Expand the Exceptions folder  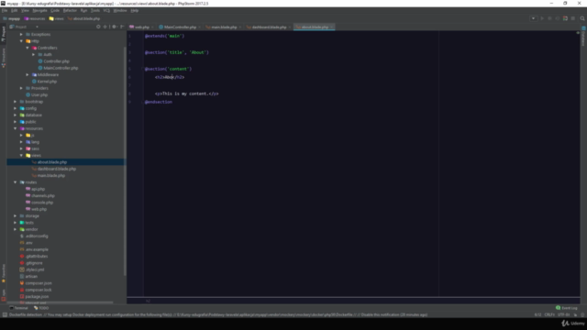pos(21,35)
